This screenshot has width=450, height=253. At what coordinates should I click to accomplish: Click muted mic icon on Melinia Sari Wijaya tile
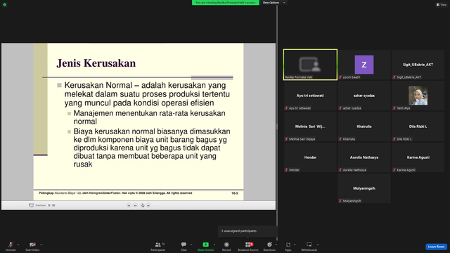coord(286,139)
